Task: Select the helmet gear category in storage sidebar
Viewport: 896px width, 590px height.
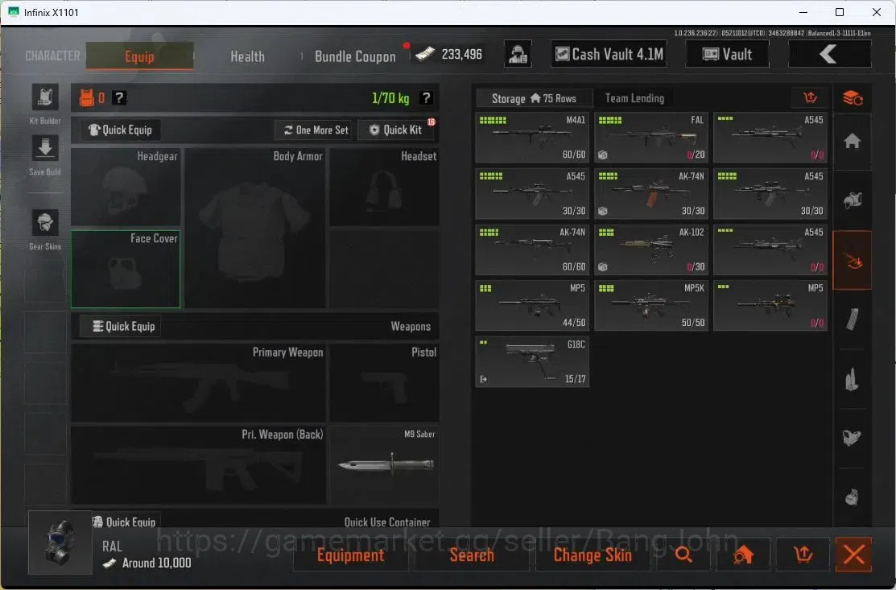Action: [852, 200]
